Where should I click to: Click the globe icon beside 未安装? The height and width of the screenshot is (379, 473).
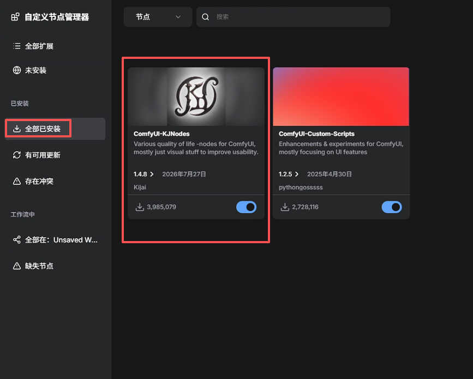pyautogui.click(x=17, y=70)
